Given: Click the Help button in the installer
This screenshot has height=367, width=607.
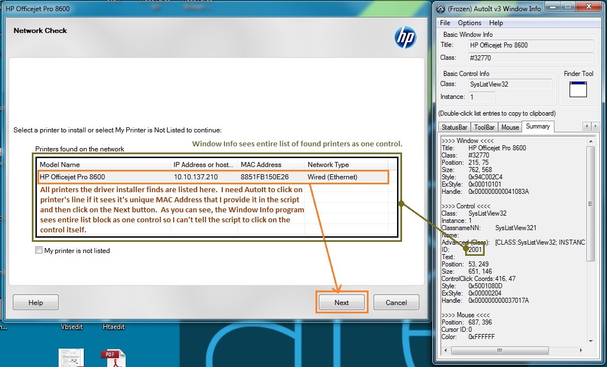Looking at the screenshot, I should click(x=36, y=302).
